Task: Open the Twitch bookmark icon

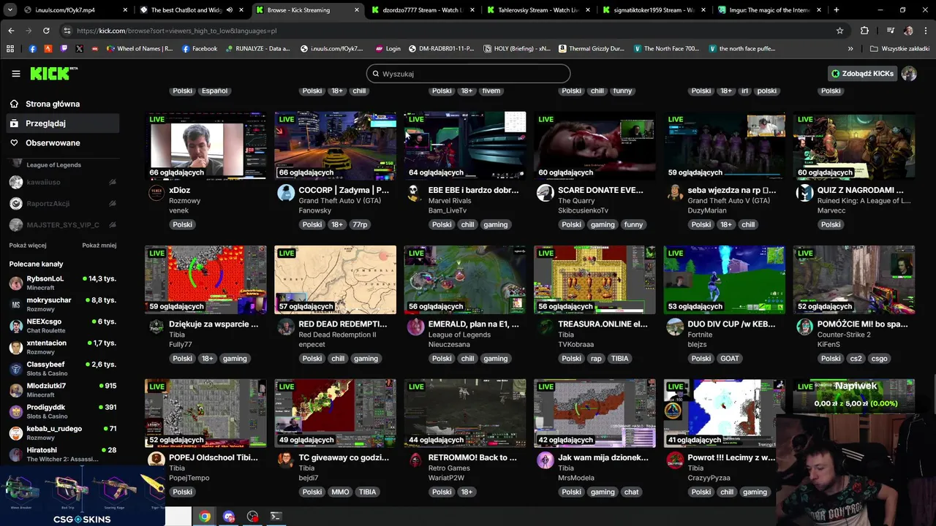Action: click(64, 48)
